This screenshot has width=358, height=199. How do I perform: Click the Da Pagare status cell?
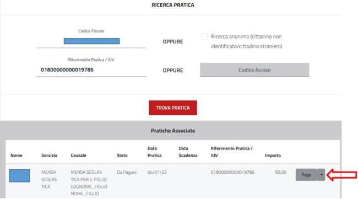coord(127,172)
